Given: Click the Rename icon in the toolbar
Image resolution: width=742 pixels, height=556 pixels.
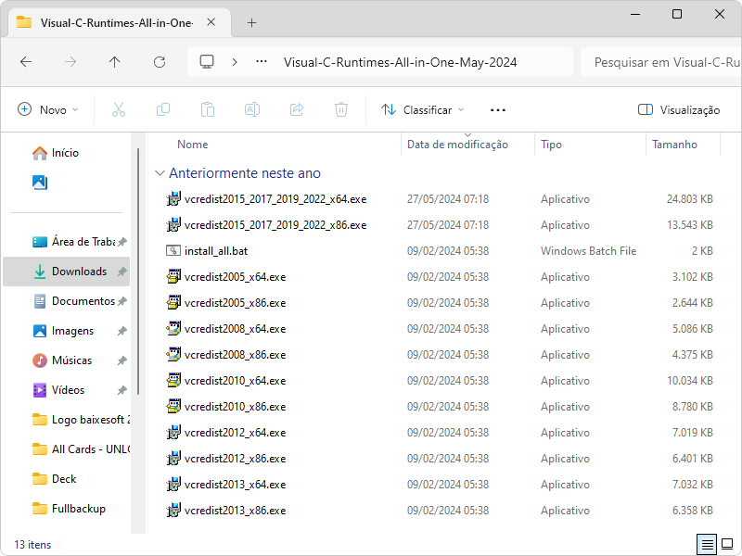Looking at the screenshot, I should [251, 109].
